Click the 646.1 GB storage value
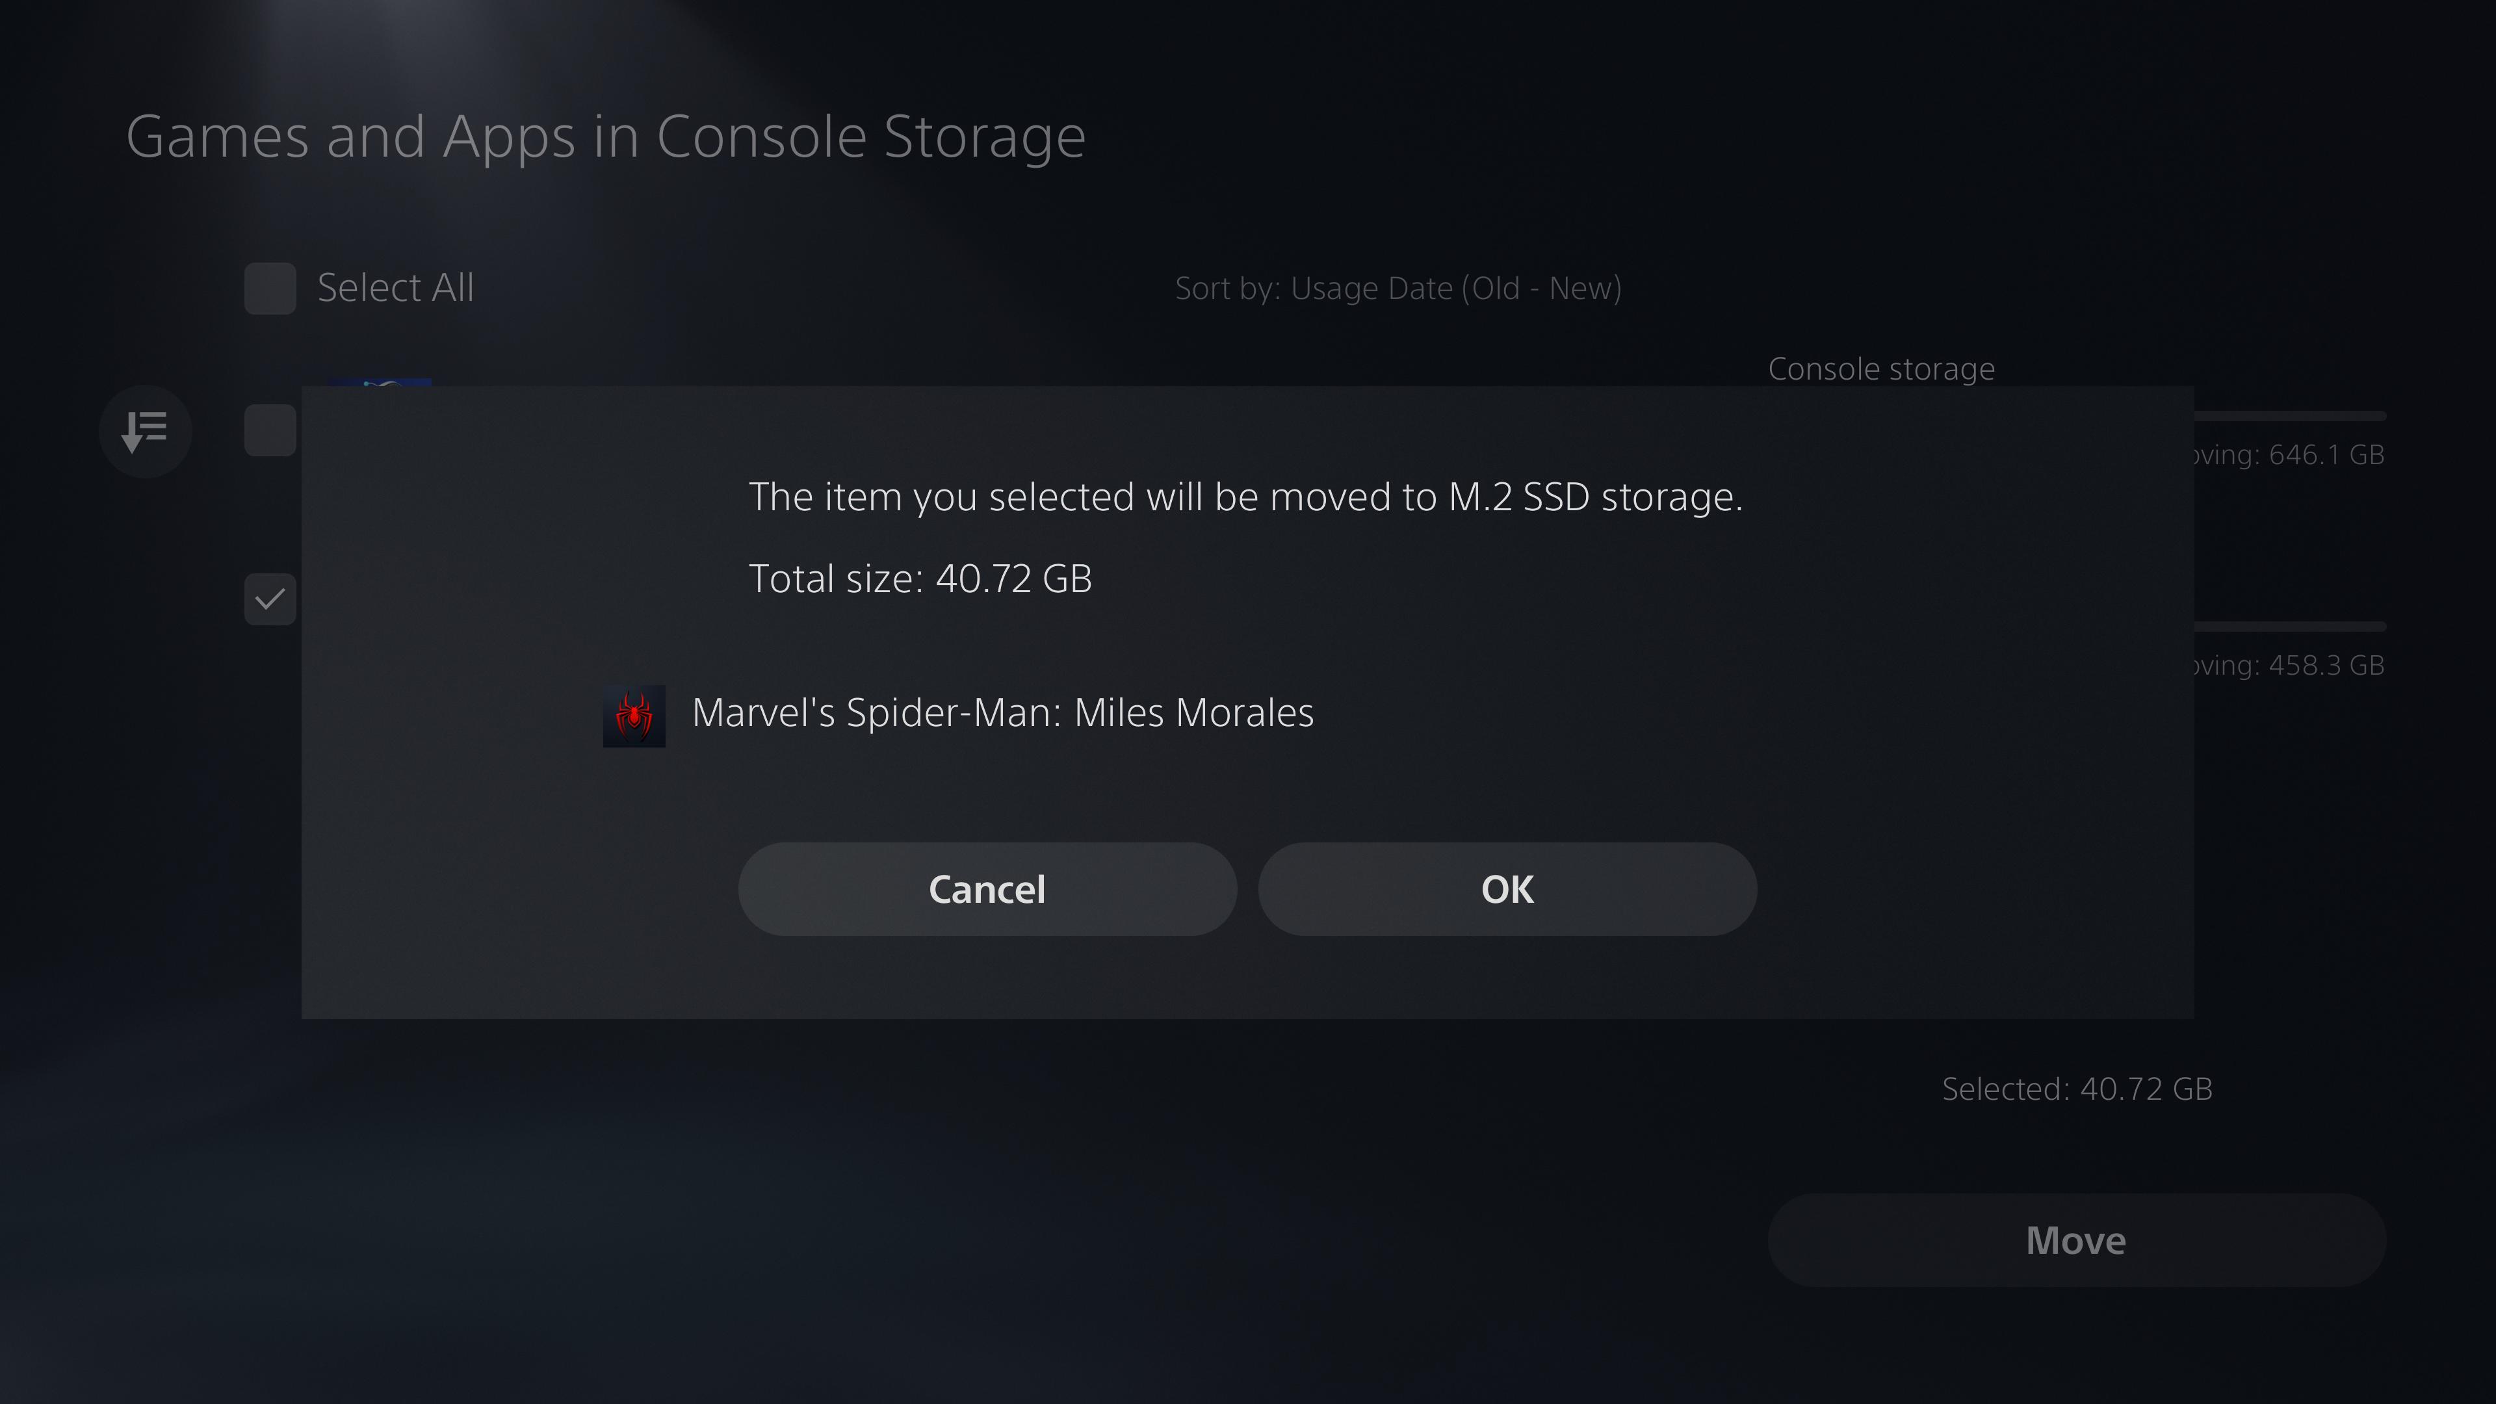 click(2326, 454)
